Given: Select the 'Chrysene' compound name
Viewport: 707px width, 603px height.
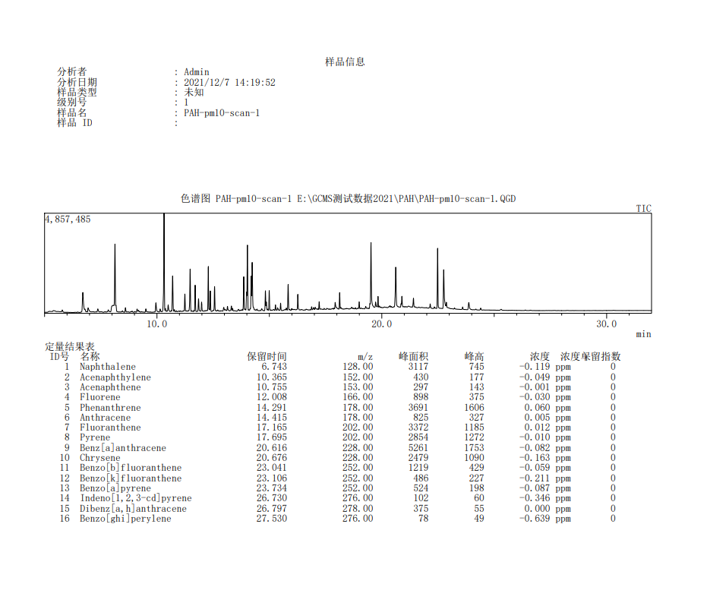Looking at the screenshot, I should 100,457.
